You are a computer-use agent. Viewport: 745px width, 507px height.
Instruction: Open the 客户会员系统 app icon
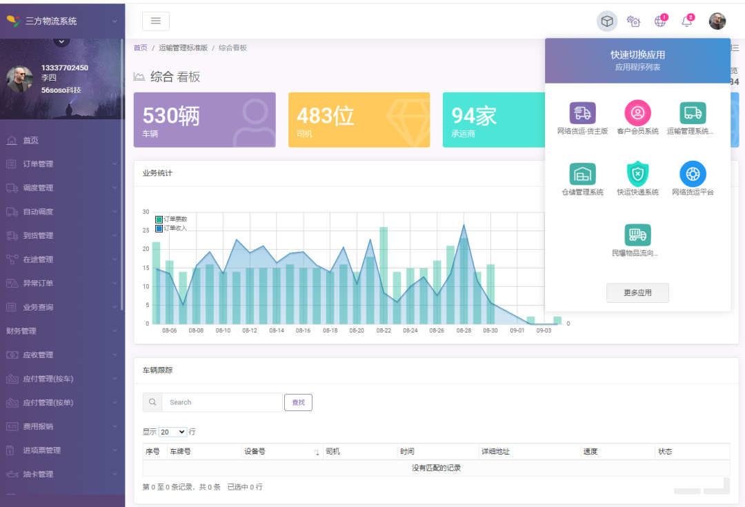pyautogui.click(x=637, y=113)
